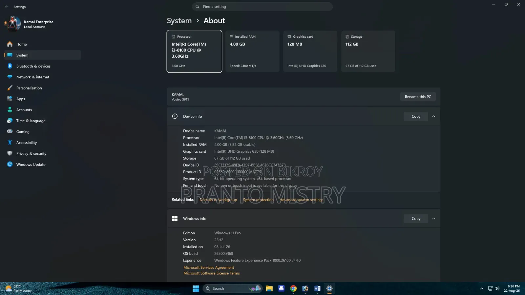
Task: Open the media player icon beside Chrome
Action: point(305,288)
